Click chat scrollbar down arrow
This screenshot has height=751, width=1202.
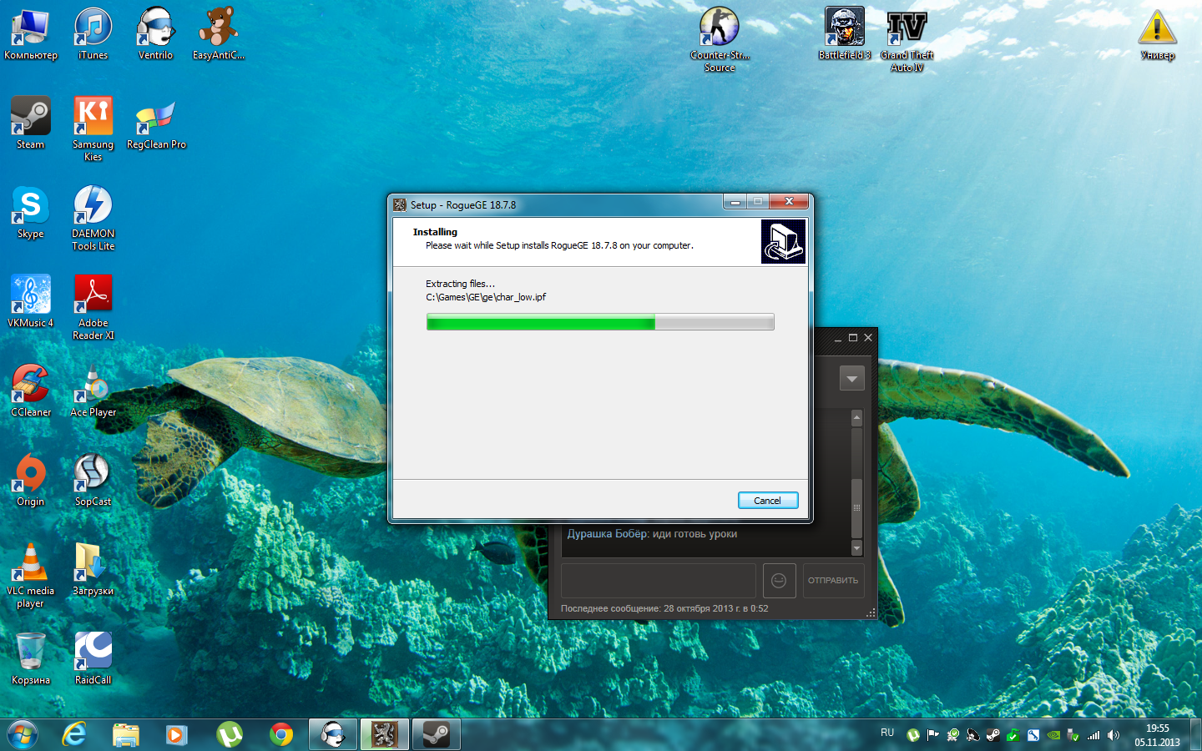coord(856,548)
